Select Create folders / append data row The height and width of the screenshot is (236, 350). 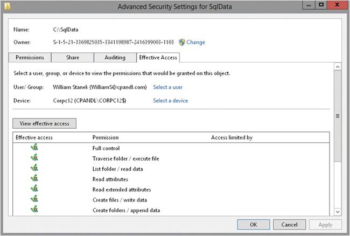click(171, 210)
